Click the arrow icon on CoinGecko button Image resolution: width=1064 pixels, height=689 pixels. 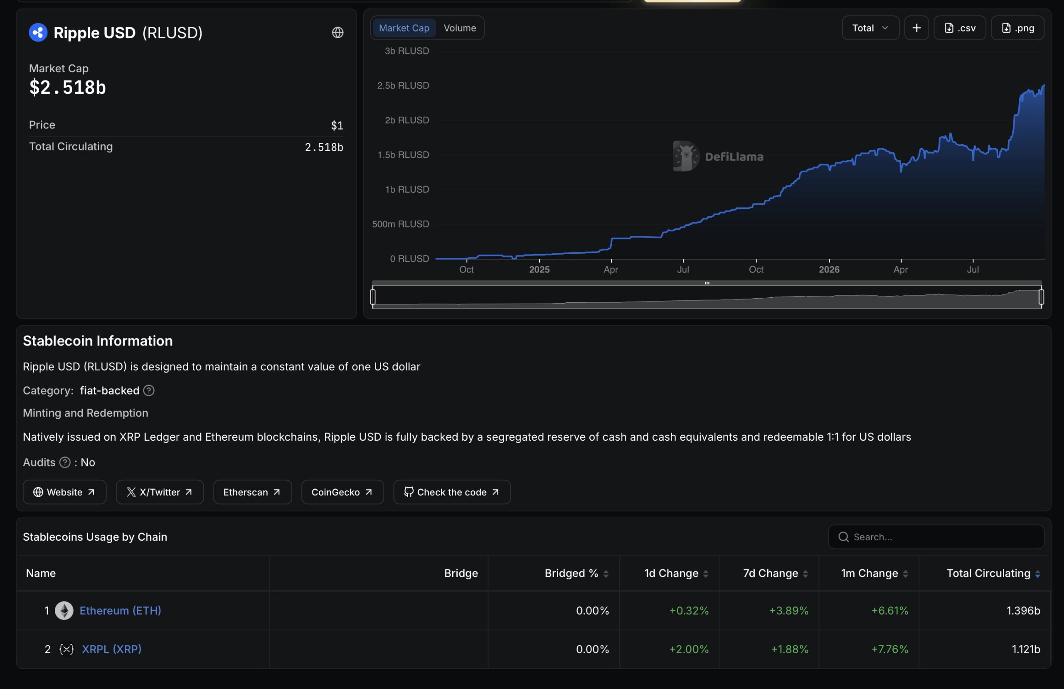[368, 492]
